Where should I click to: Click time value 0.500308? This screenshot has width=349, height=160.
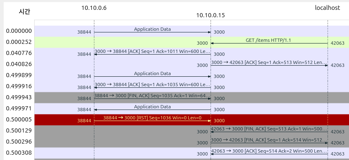19,153
